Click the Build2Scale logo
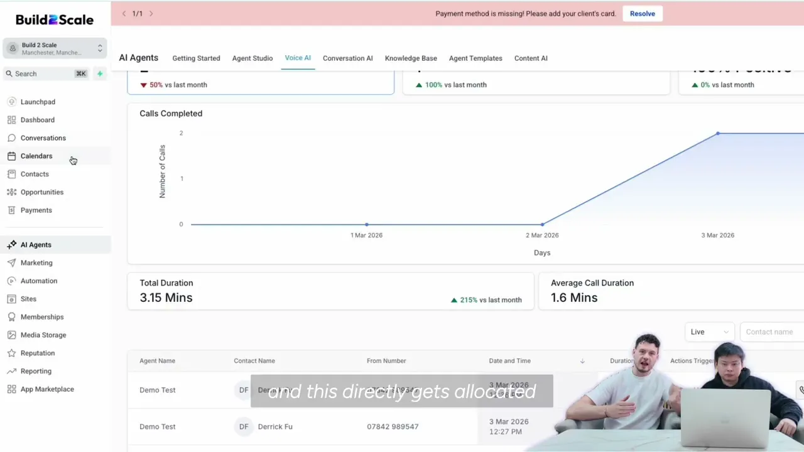The height and width of the screenshot is (452, 804). (x=55, y=20)
